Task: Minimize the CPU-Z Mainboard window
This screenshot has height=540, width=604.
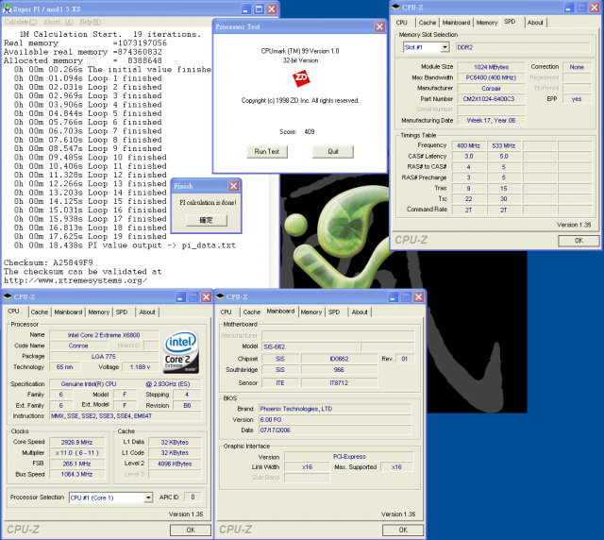Action: [x=393, y=296]
